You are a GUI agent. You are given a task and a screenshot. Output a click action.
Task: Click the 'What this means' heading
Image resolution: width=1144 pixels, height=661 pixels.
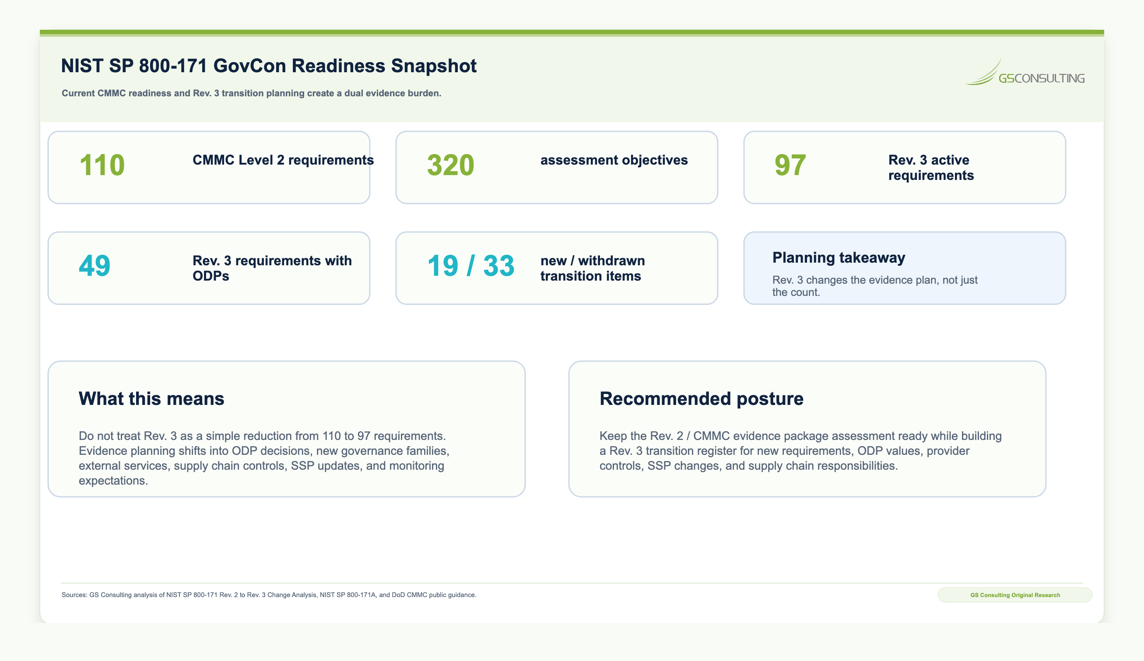[151, 399]
